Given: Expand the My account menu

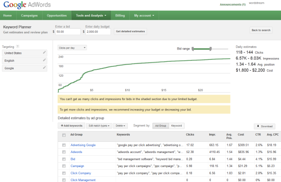Looking at the screenshot, I should (x=144, y=15).
